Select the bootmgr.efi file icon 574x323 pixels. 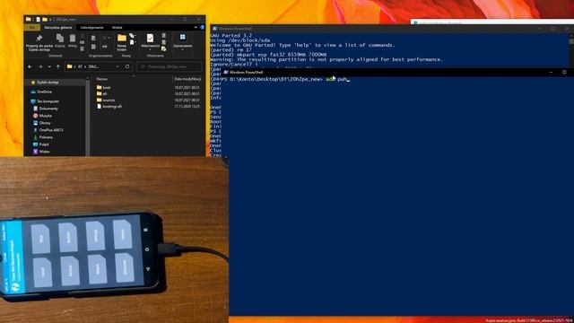pos(100,106)
